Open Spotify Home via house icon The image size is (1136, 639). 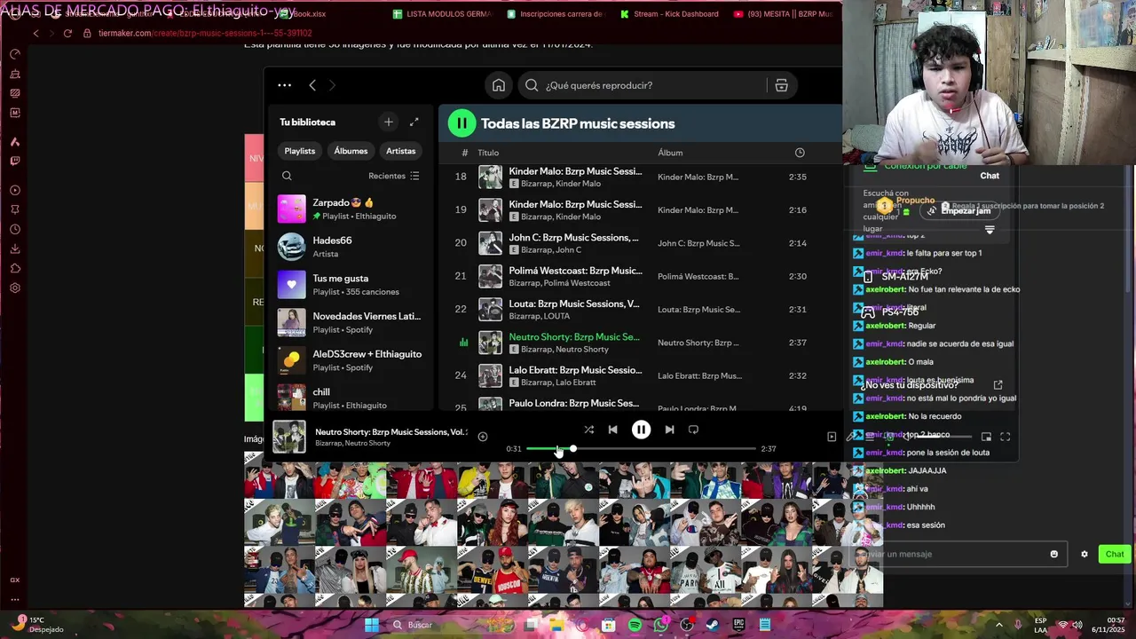499,85
